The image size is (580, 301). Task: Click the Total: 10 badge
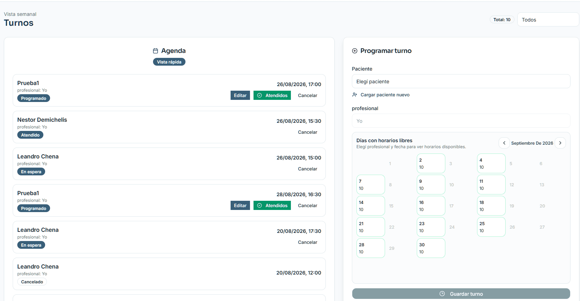click(x=502, y=20)
